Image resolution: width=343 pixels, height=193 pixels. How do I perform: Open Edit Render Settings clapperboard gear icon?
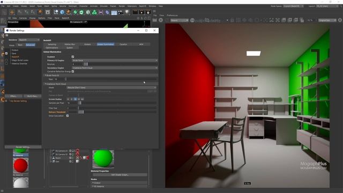[x=148, y=12]
